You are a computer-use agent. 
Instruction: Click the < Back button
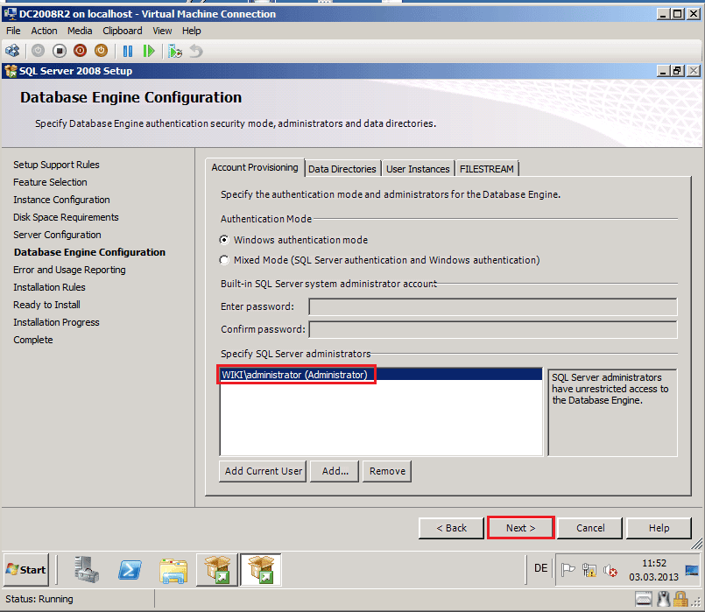pos(451,528)
